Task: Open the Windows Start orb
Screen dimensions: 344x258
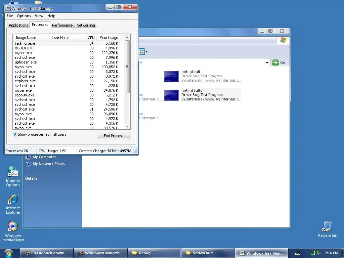Action: coord(8,253)
